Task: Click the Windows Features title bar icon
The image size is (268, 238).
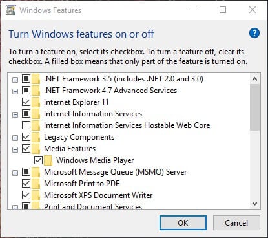Action: point(11,10)
